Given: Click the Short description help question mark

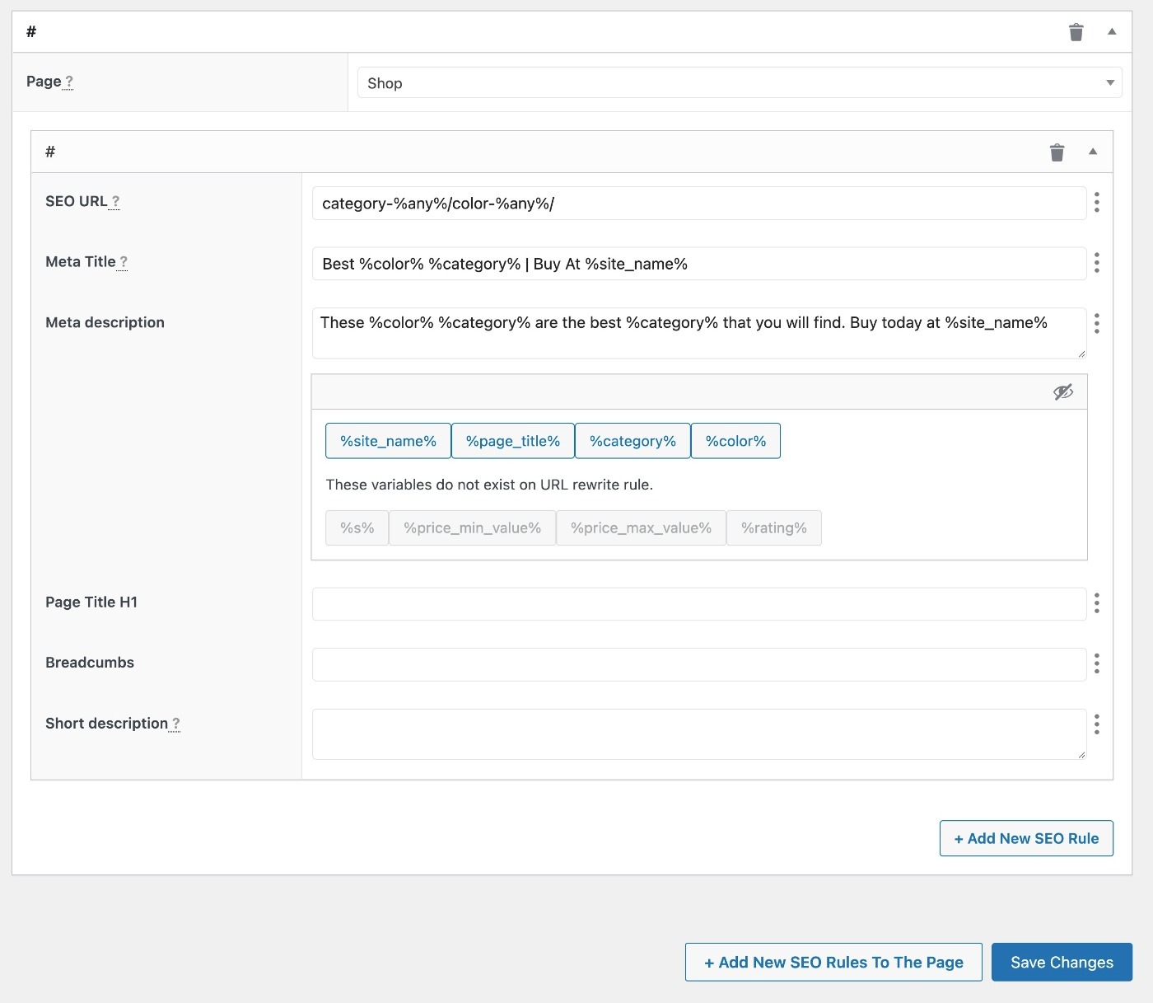Looking at the screenshot, I should pyautogui.click(x=175, y=724).
